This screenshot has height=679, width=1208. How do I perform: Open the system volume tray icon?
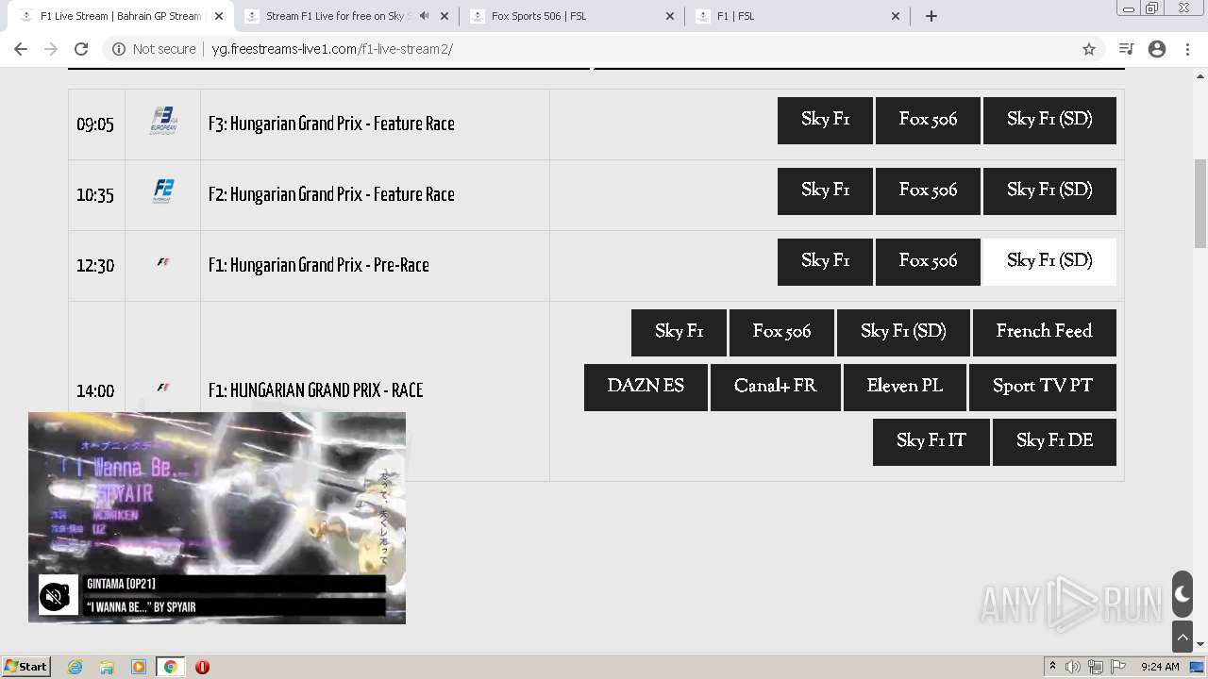[x=1073, y=667]
